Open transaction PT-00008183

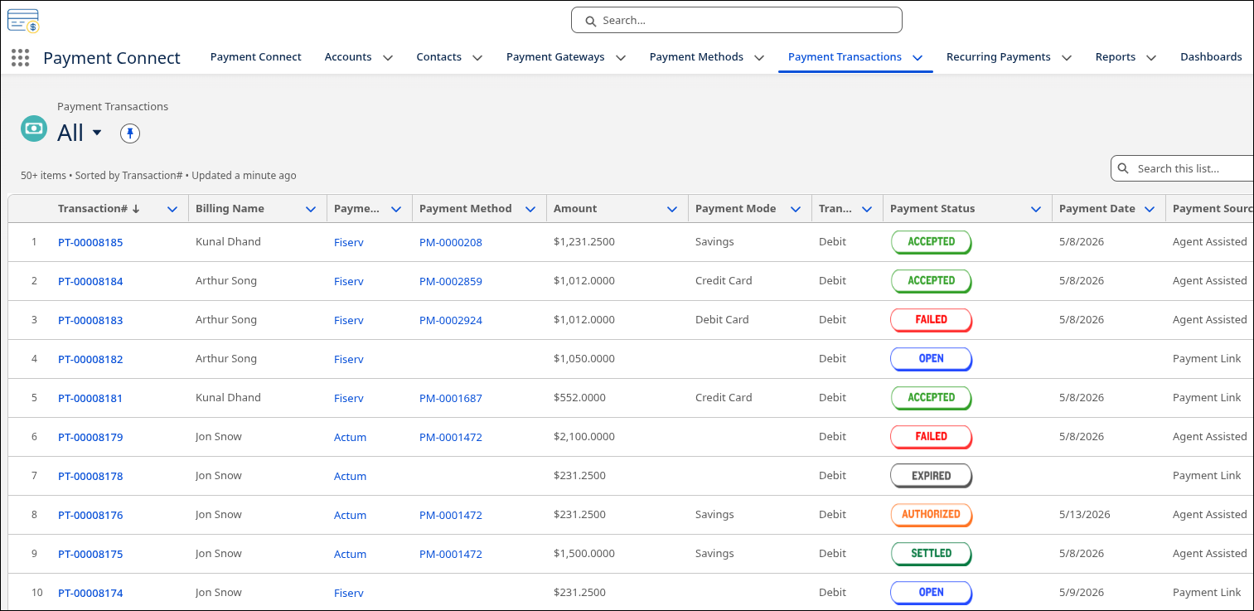coord(90,321)
